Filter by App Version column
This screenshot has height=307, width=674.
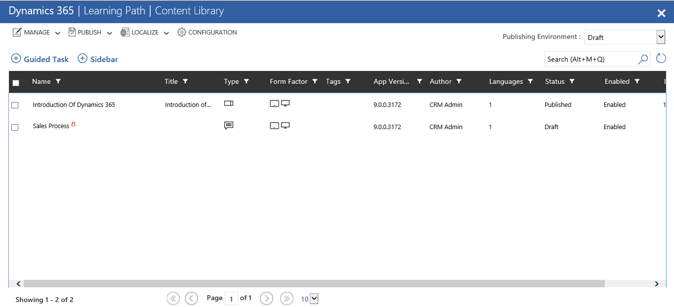pyautogui.click(x=420, y=81)
